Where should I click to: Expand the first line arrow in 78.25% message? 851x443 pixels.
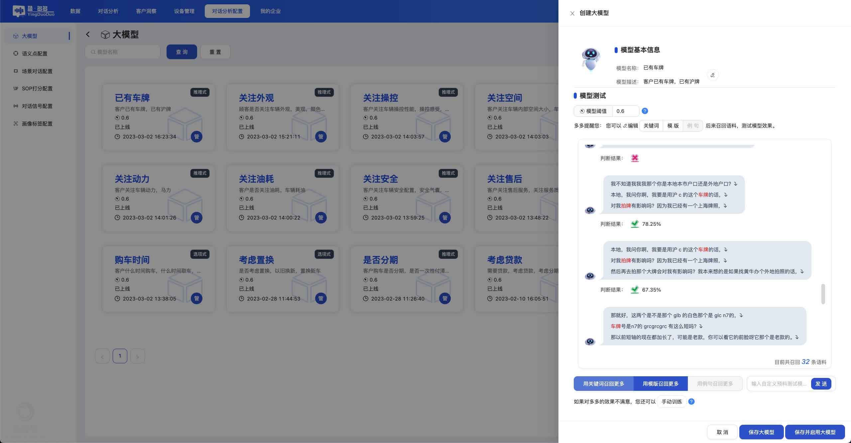(735, 184)
